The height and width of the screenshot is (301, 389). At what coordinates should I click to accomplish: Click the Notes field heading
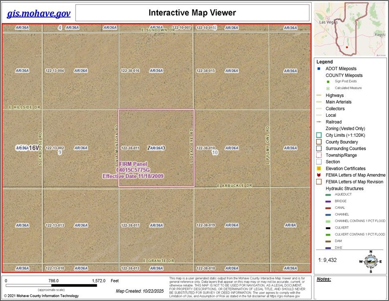pos(324,280)
